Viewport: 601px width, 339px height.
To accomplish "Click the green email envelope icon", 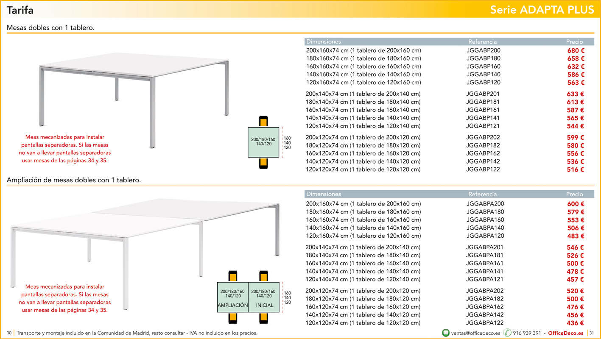I will pyautogui.click(x=445, y=333).
